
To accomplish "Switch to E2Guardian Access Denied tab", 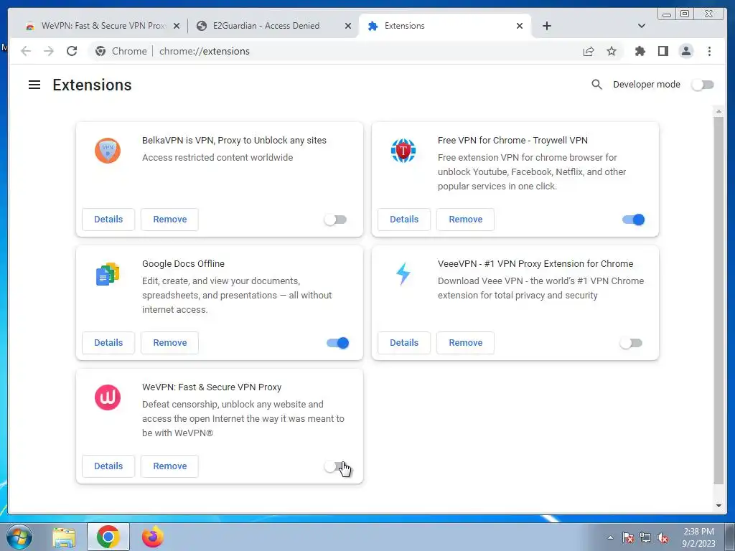I will [x=273, y=26].
